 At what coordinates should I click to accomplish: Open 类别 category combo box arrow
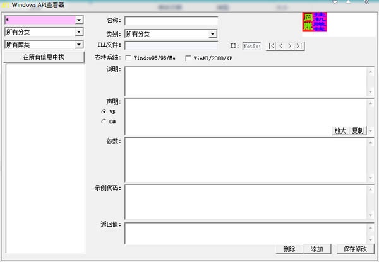pos(212,34)
